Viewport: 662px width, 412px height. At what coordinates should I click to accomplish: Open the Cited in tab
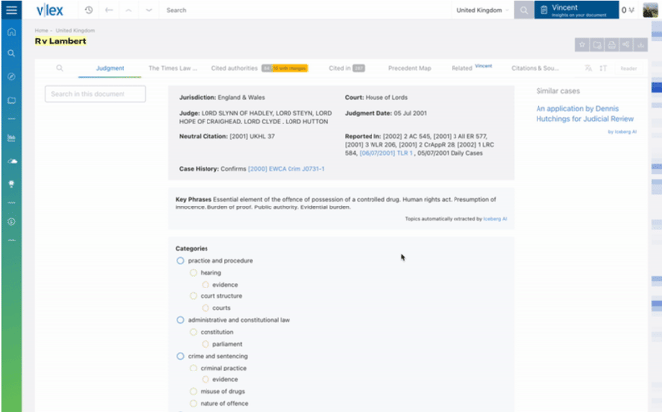coord(346,68)
